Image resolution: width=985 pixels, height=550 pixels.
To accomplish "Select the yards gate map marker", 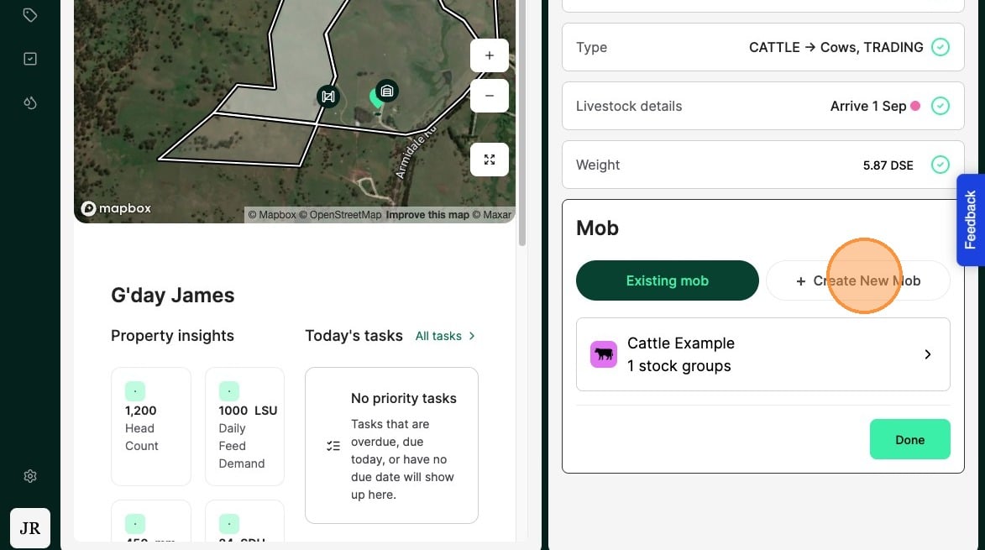I will [328, 97].
